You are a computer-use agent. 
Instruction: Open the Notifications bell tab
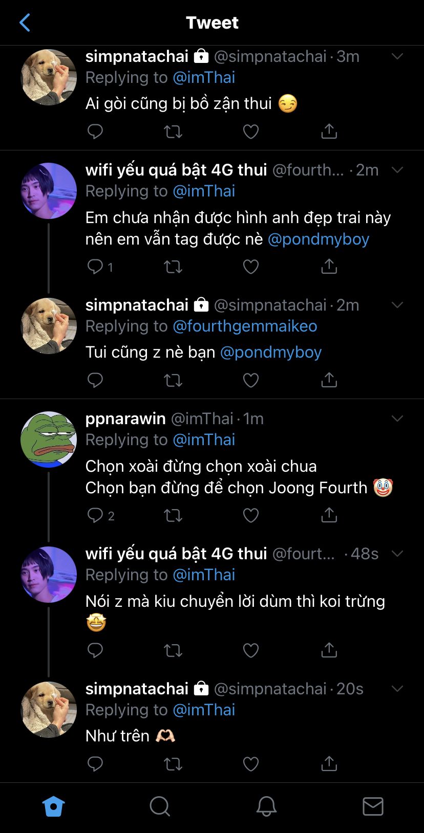(x=266, y=806)
